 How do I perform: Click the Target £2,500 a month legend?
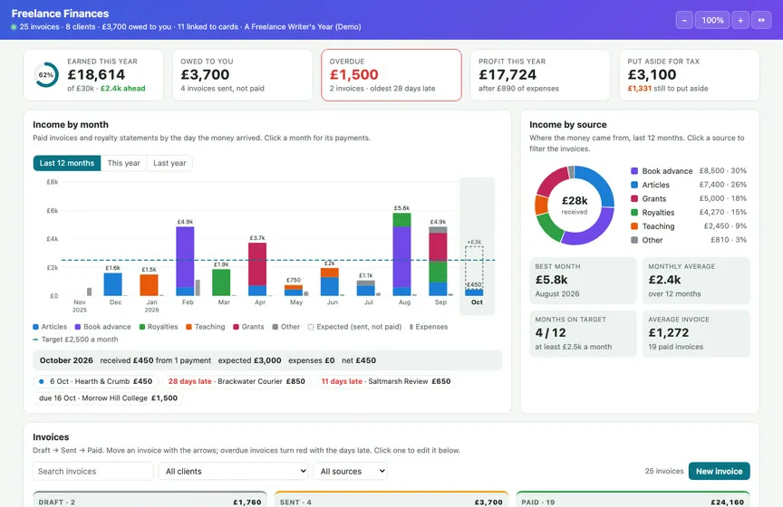[76, 340]
